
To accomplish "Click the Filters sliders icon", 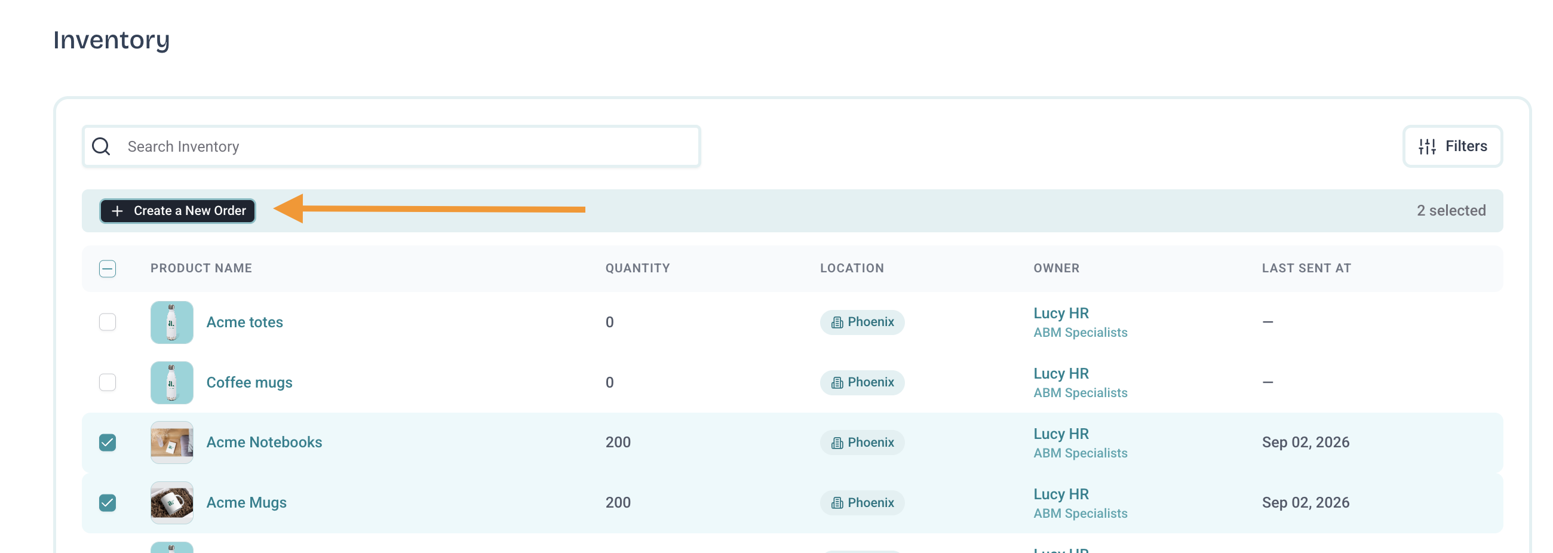I will (x=1427, y=146).
